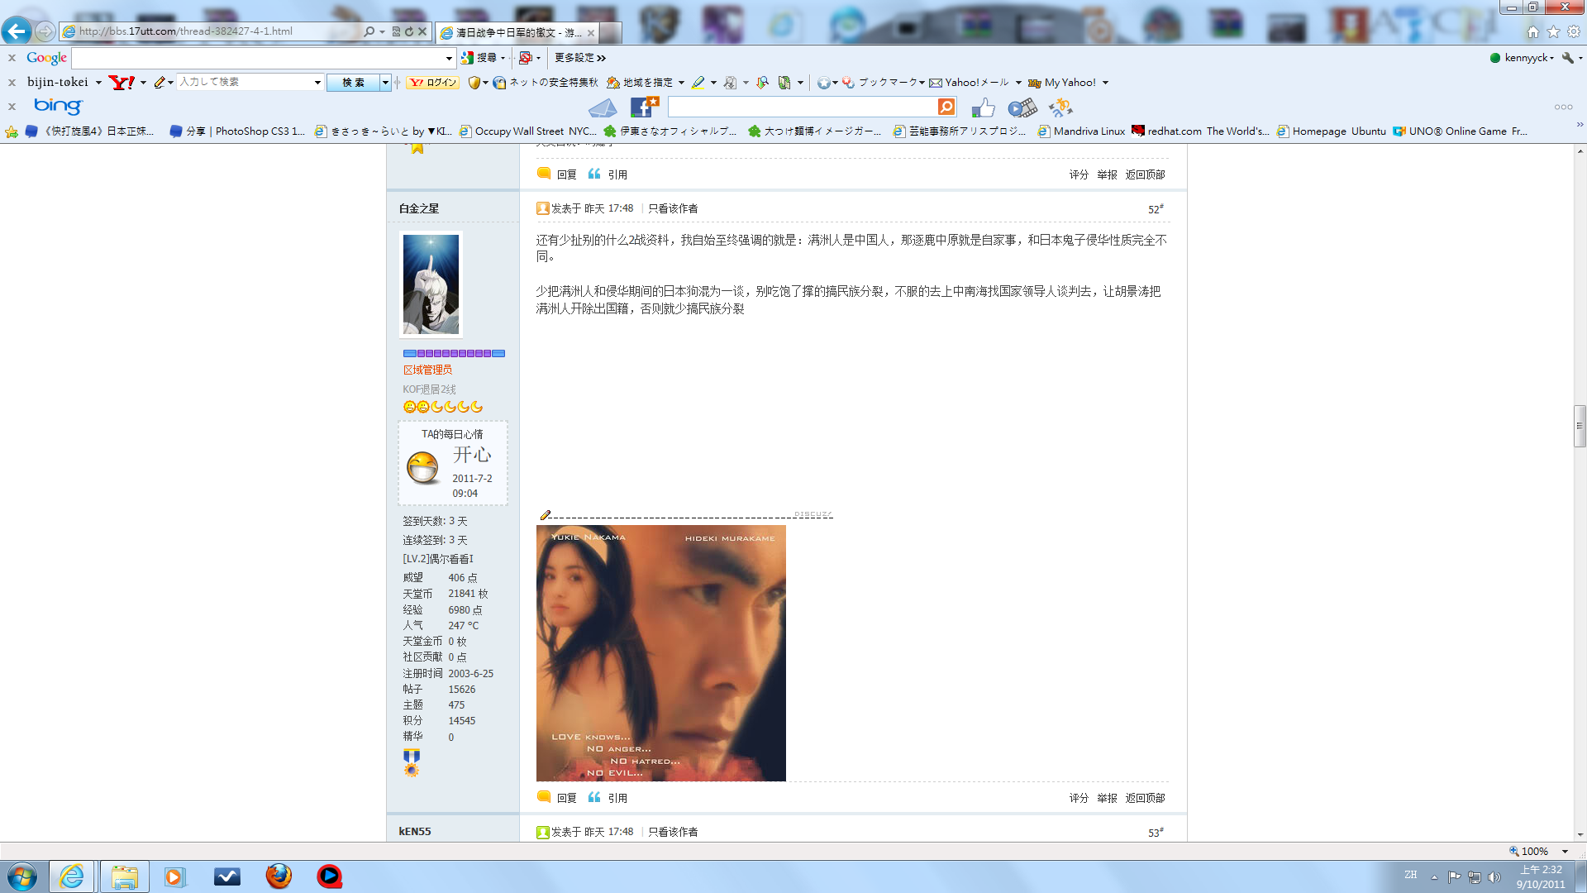Click 举报 report link under post 52
The width and height of the screenshot is (1587, 893).
pos(1107,798)
